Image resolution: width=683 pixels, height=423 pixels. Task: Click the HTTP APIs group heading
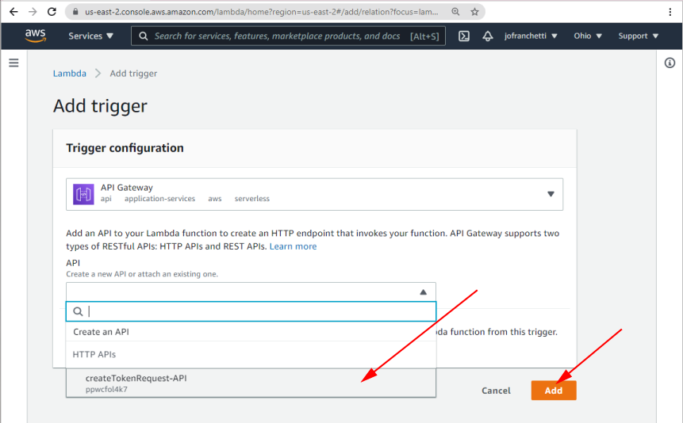click(x=94, y=354)
